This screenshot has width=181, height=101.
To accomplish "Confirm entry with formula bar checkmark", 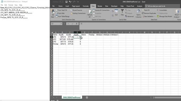I will pyautogui.click(x=72, y=24).
